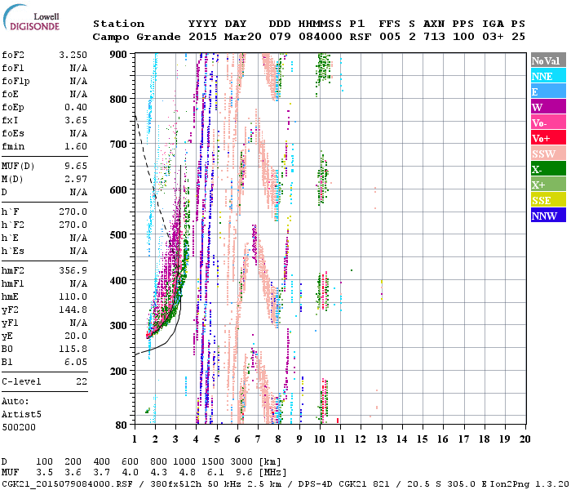The width and height of the screenshot is (571, 490).
Task: Click the Lowell Digisonde logo
Action: (x=32, y=18)
